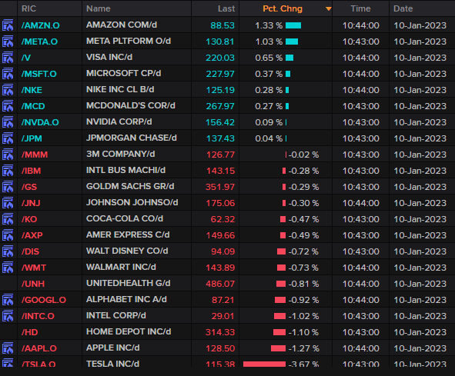455x376 pixels.
Task: Click the last price 486.07
Action: [x=220, y=284]
